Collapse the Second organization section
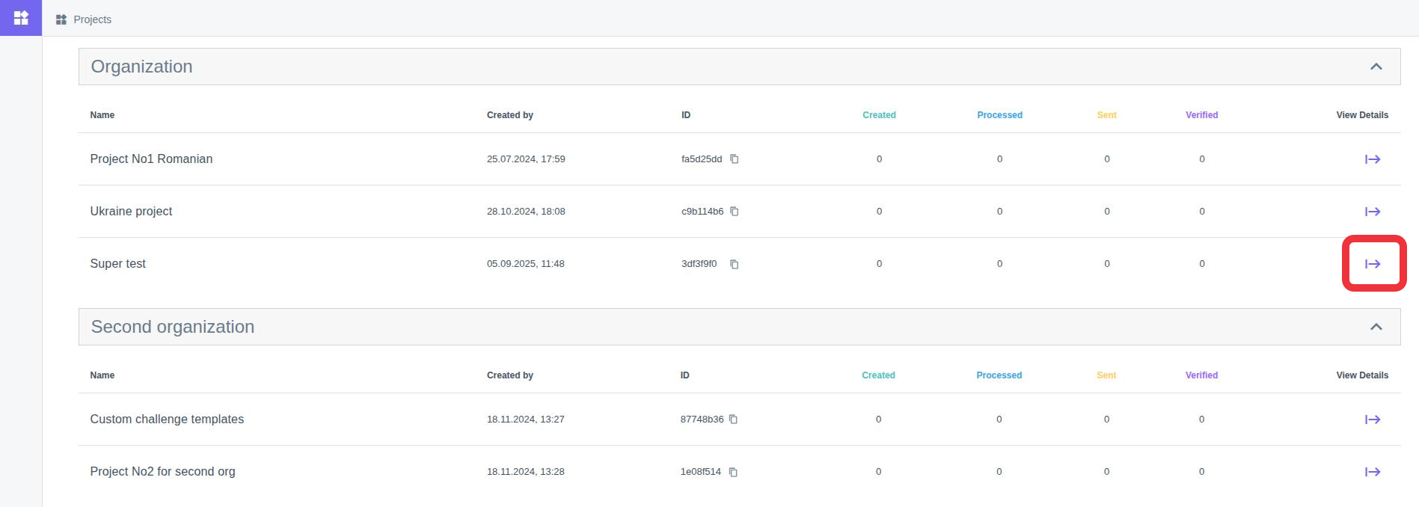1419x507 pixels. [x=1376, y=327]
